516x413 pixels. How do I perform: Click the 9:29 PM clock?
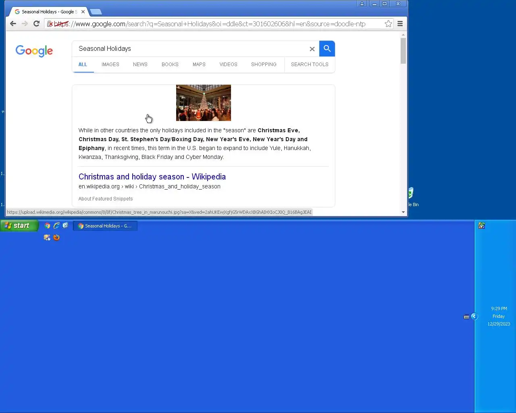coord(499,309)
